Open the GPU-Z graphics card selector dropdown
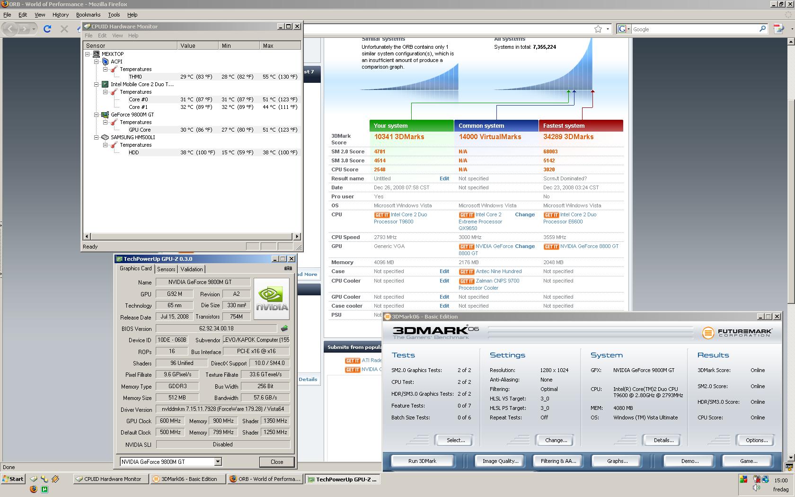795x497 pixels. (x=218, y=461)
